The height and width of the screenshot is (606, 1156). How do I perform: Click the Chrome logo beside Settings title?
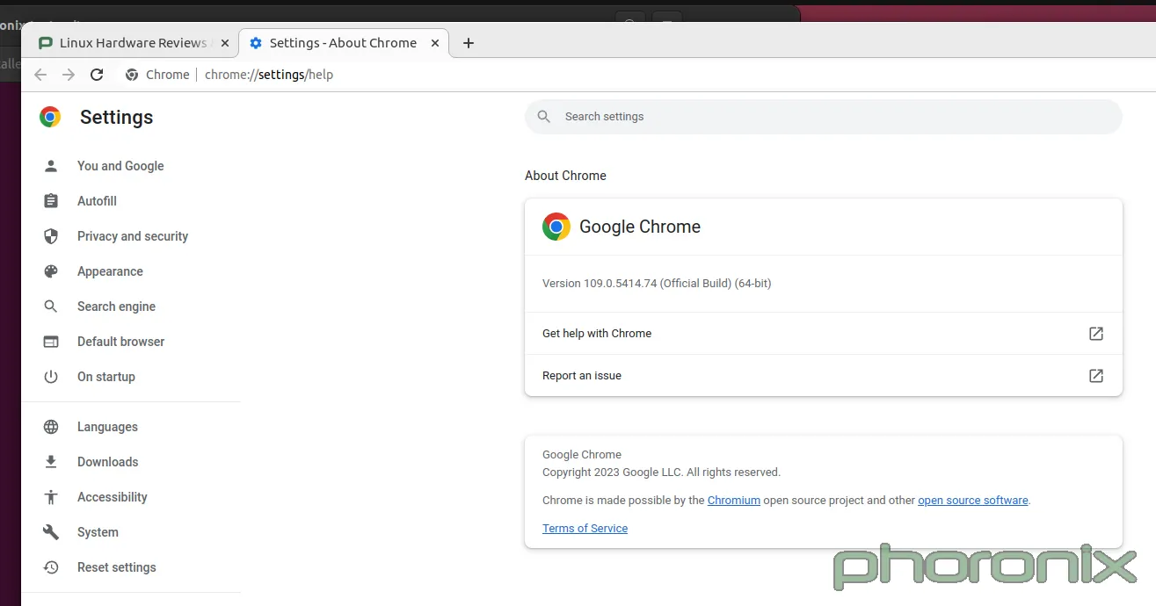50,117
